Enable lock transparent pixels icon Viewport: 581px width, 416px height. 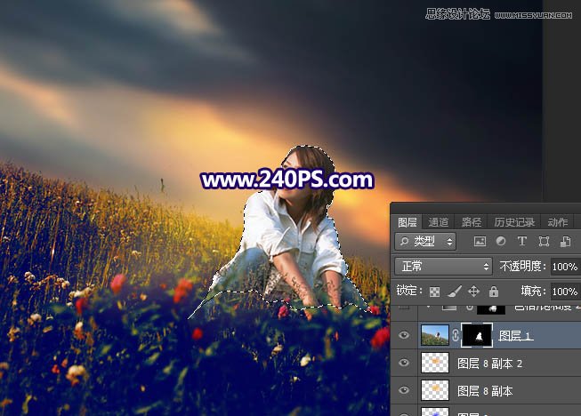[434, 291]
